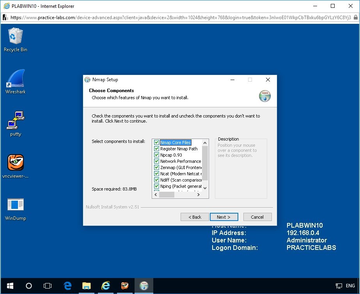Click the Space required: 83.8MB text
Image resolution: width=360 pixels, height=294 pixels.
click(114, 189)
